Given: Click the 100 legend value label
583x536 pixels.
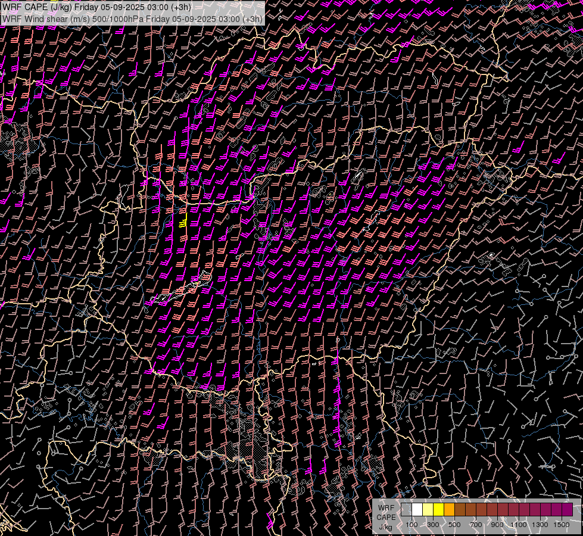Looking at the screenshot, I should [x=411, y=525].
